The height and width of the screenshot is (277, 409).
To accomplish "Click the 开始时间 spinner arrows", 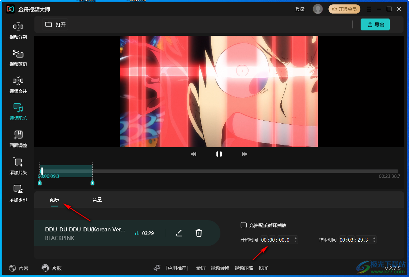I will (x=296, y=240).
